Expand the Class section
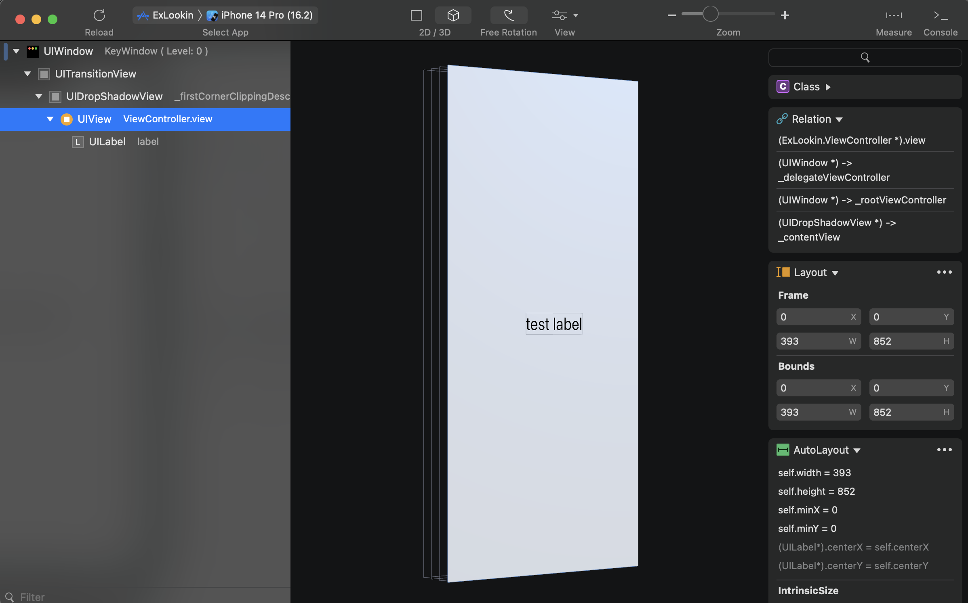968x603 pixels. (828, 87)
